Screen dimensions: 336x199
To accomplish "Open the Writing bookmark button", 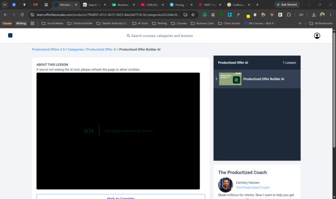I will click(21, 23).
